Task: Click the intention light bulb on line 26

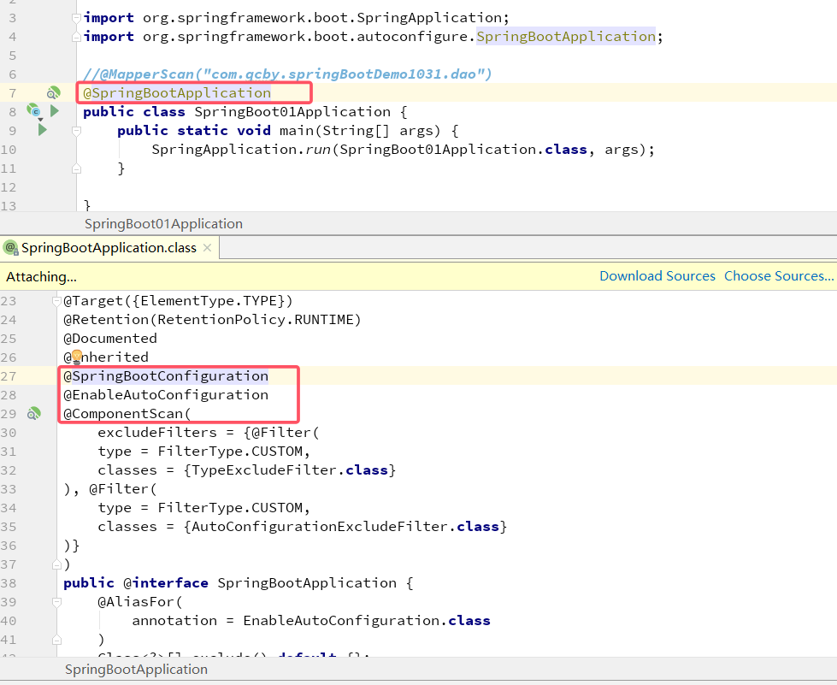Action: [x=76, y=357]
